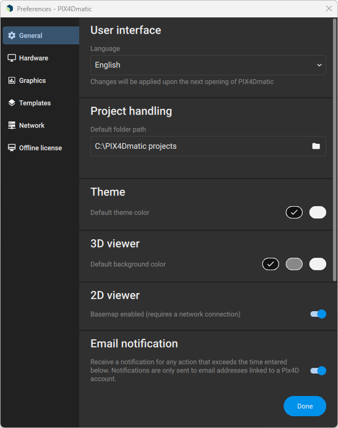Image resolution: width=338 pixels, height=428 pixels.
Task: Click the Done button
Action: (x=305, y=406)
